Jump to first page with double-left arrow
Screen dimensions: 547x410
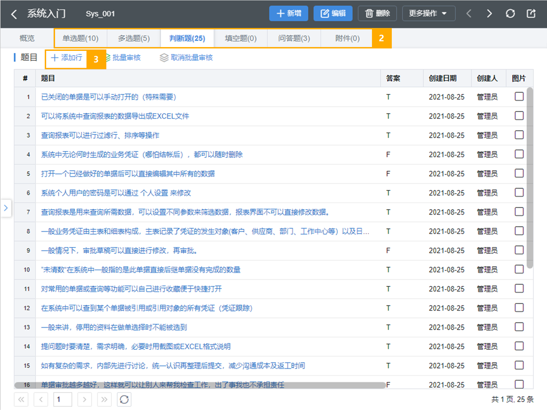coord(21,399)
